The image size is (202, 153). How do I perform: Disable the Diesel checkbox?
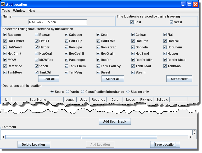click(x=98, y=72)
